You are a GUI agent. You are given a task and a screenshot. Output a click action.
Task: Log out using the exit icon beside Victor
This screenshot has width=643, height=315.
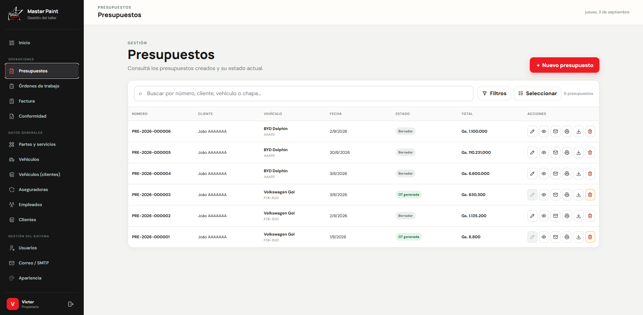(71, 304)
